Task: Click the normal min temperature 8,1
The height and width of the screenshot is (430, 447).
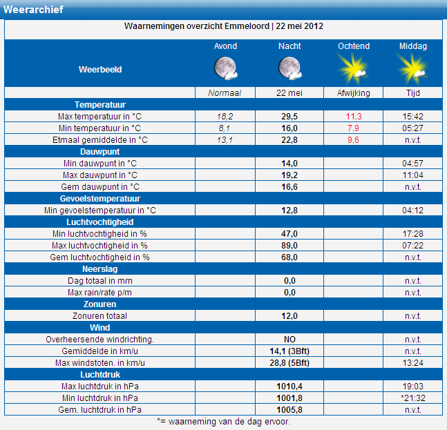Action: [224, 128]
